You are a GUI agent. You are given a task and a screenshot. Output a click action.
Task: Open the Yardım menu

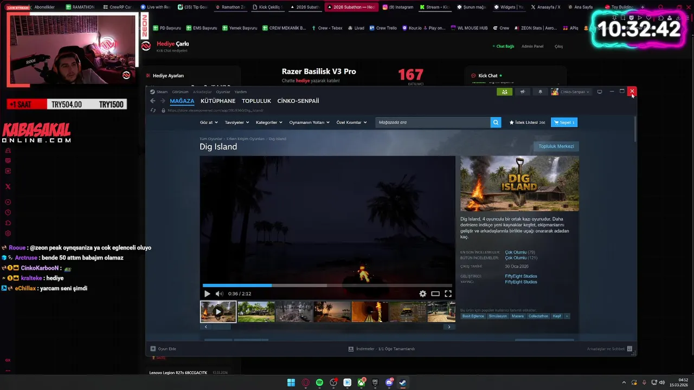click(240, 92)
